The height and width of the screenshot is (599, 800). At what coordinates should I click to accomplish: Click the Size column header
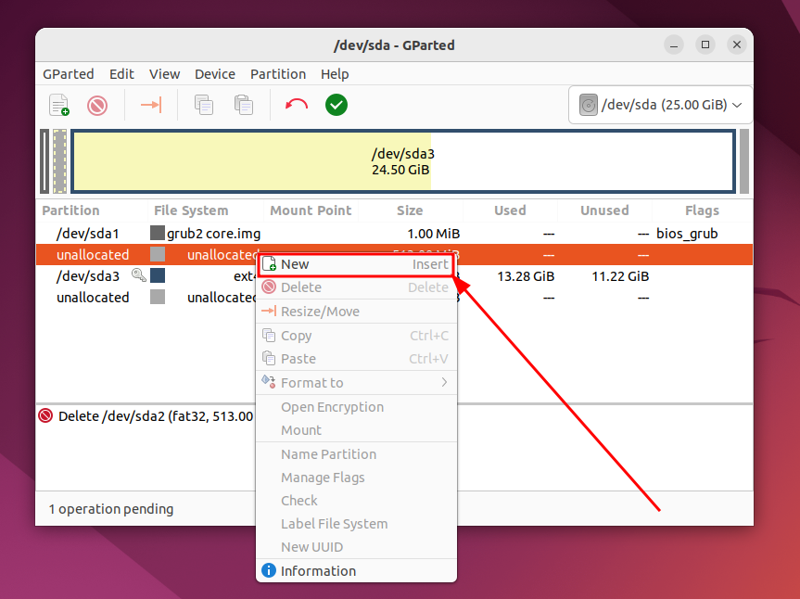click(x=411, y=210)
